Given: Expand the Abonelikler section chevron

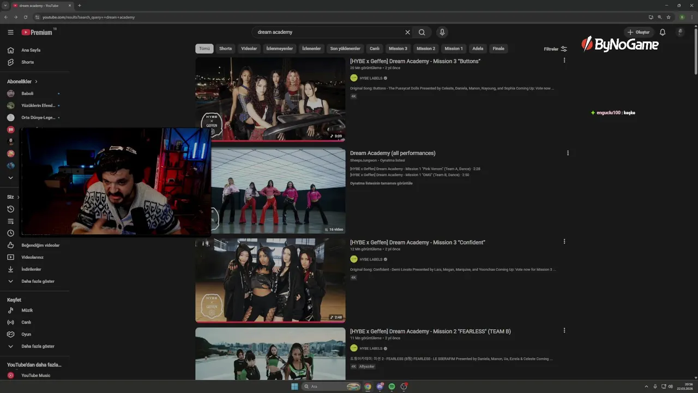Looking at the screenshot, I should click(36, 81).
